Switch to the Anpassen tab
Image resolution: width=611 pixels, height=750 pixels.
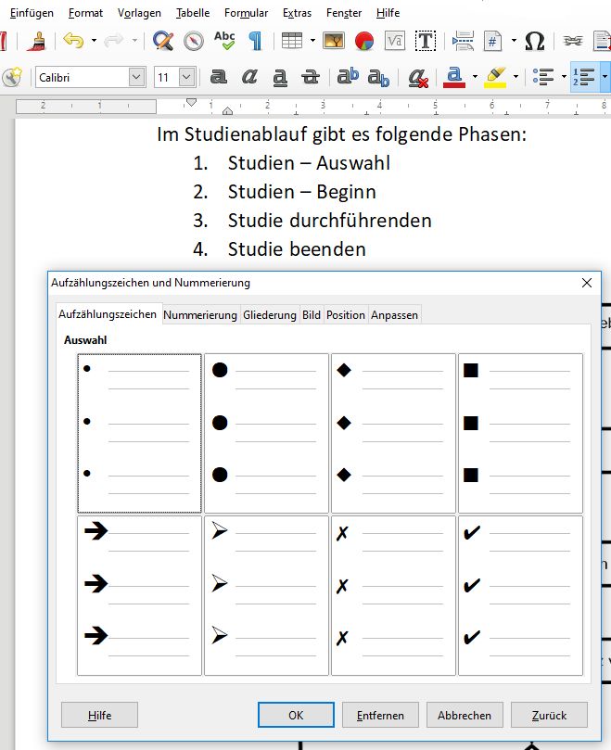pos(395,315)
